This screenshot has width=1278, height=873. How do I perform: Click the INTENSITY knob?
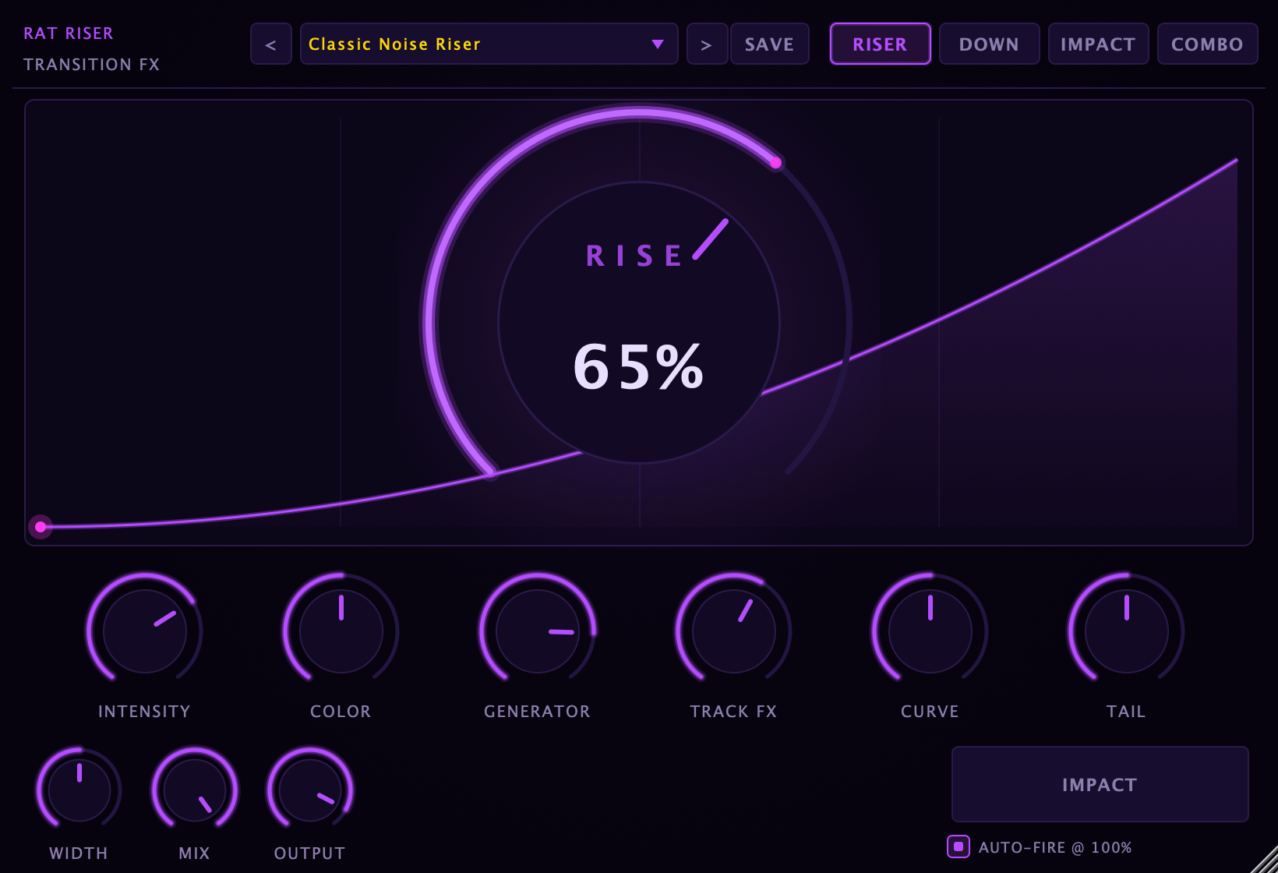click(145, 631)
